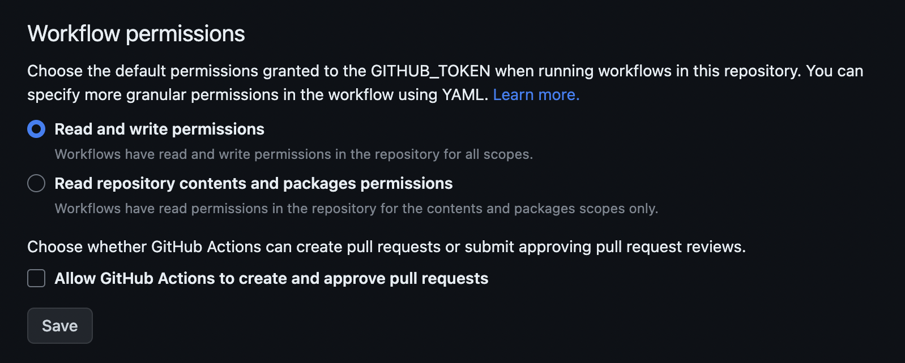Click the contents and packages scopes description
This screenshot has height=363, width=905.
click(356, 208)
